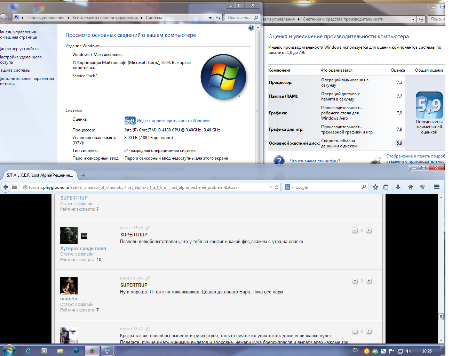Open a new Firefox tab with plus
Viewport: 452px width, 356px height.
[x=83, y=175]
